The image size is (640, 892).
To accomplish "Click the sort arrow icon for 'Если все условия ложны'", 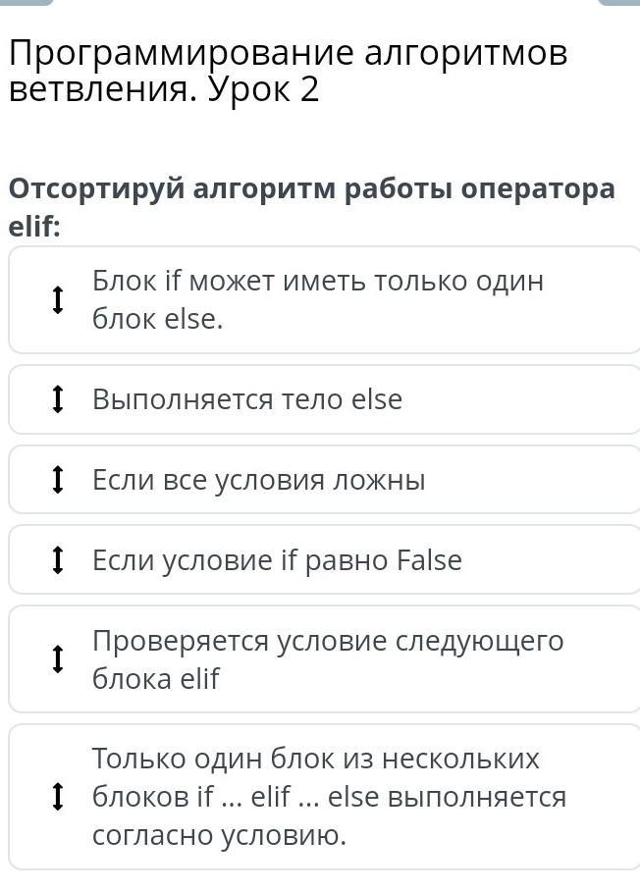I will click(58, 480).
